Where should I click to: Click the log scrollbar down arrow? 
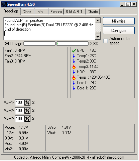tap(98, 37)
